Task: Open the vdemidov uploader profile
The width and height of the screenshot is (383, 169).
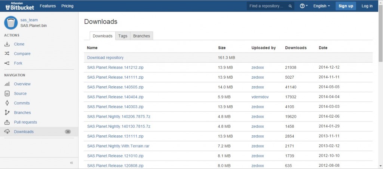Action: point(260,97)
